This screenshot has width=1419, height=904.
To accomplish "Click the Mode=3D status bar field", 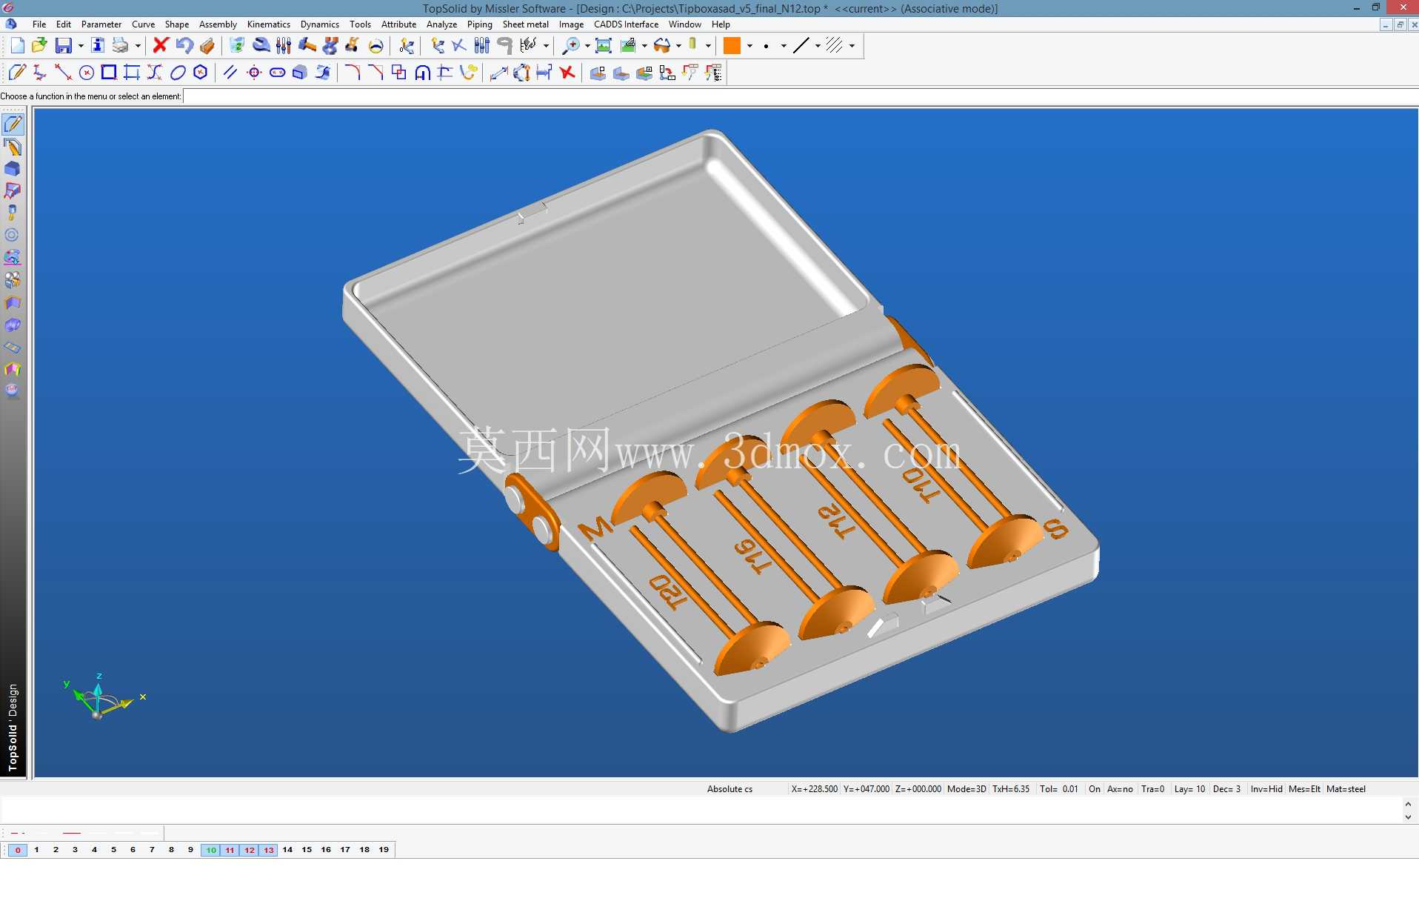I will 966,789.
